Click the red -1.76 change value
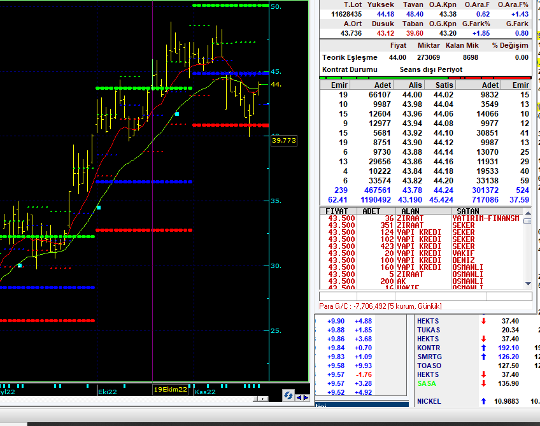Screen dimensions: 540x426 pos(364,374)
